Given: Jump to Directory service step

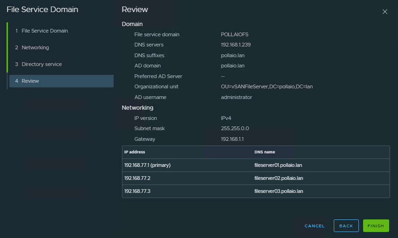Looking at the screenshot, I should click(61, 64).
